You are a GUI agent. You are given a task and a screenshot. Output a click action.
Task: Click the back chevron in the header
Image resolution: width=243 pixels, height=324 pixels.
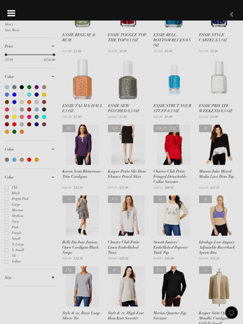point(232,14)
